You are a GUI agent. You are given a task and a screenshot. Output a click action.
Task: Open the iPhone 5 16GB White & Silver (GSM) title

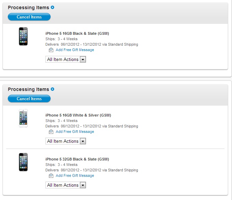(78, 115)
